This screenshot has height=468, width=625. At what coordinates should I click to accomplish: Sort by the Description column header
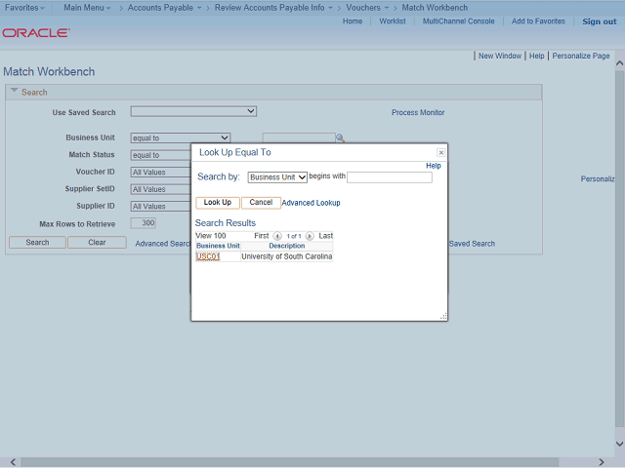coord(286,246)
